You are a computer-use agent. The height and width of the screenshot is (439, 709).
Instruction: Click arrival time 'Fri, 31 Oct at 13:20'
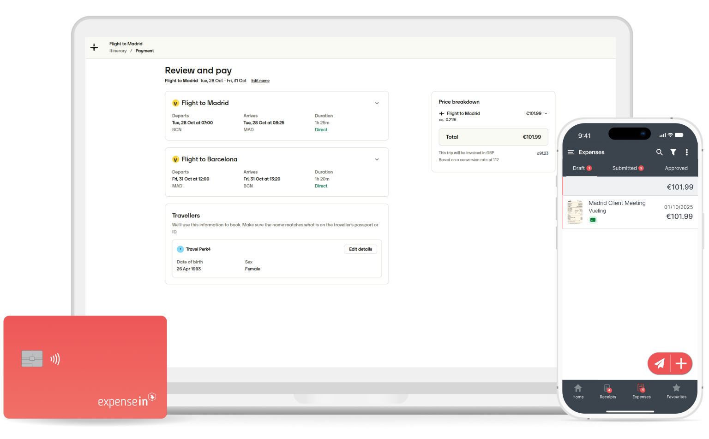point(262,179)
